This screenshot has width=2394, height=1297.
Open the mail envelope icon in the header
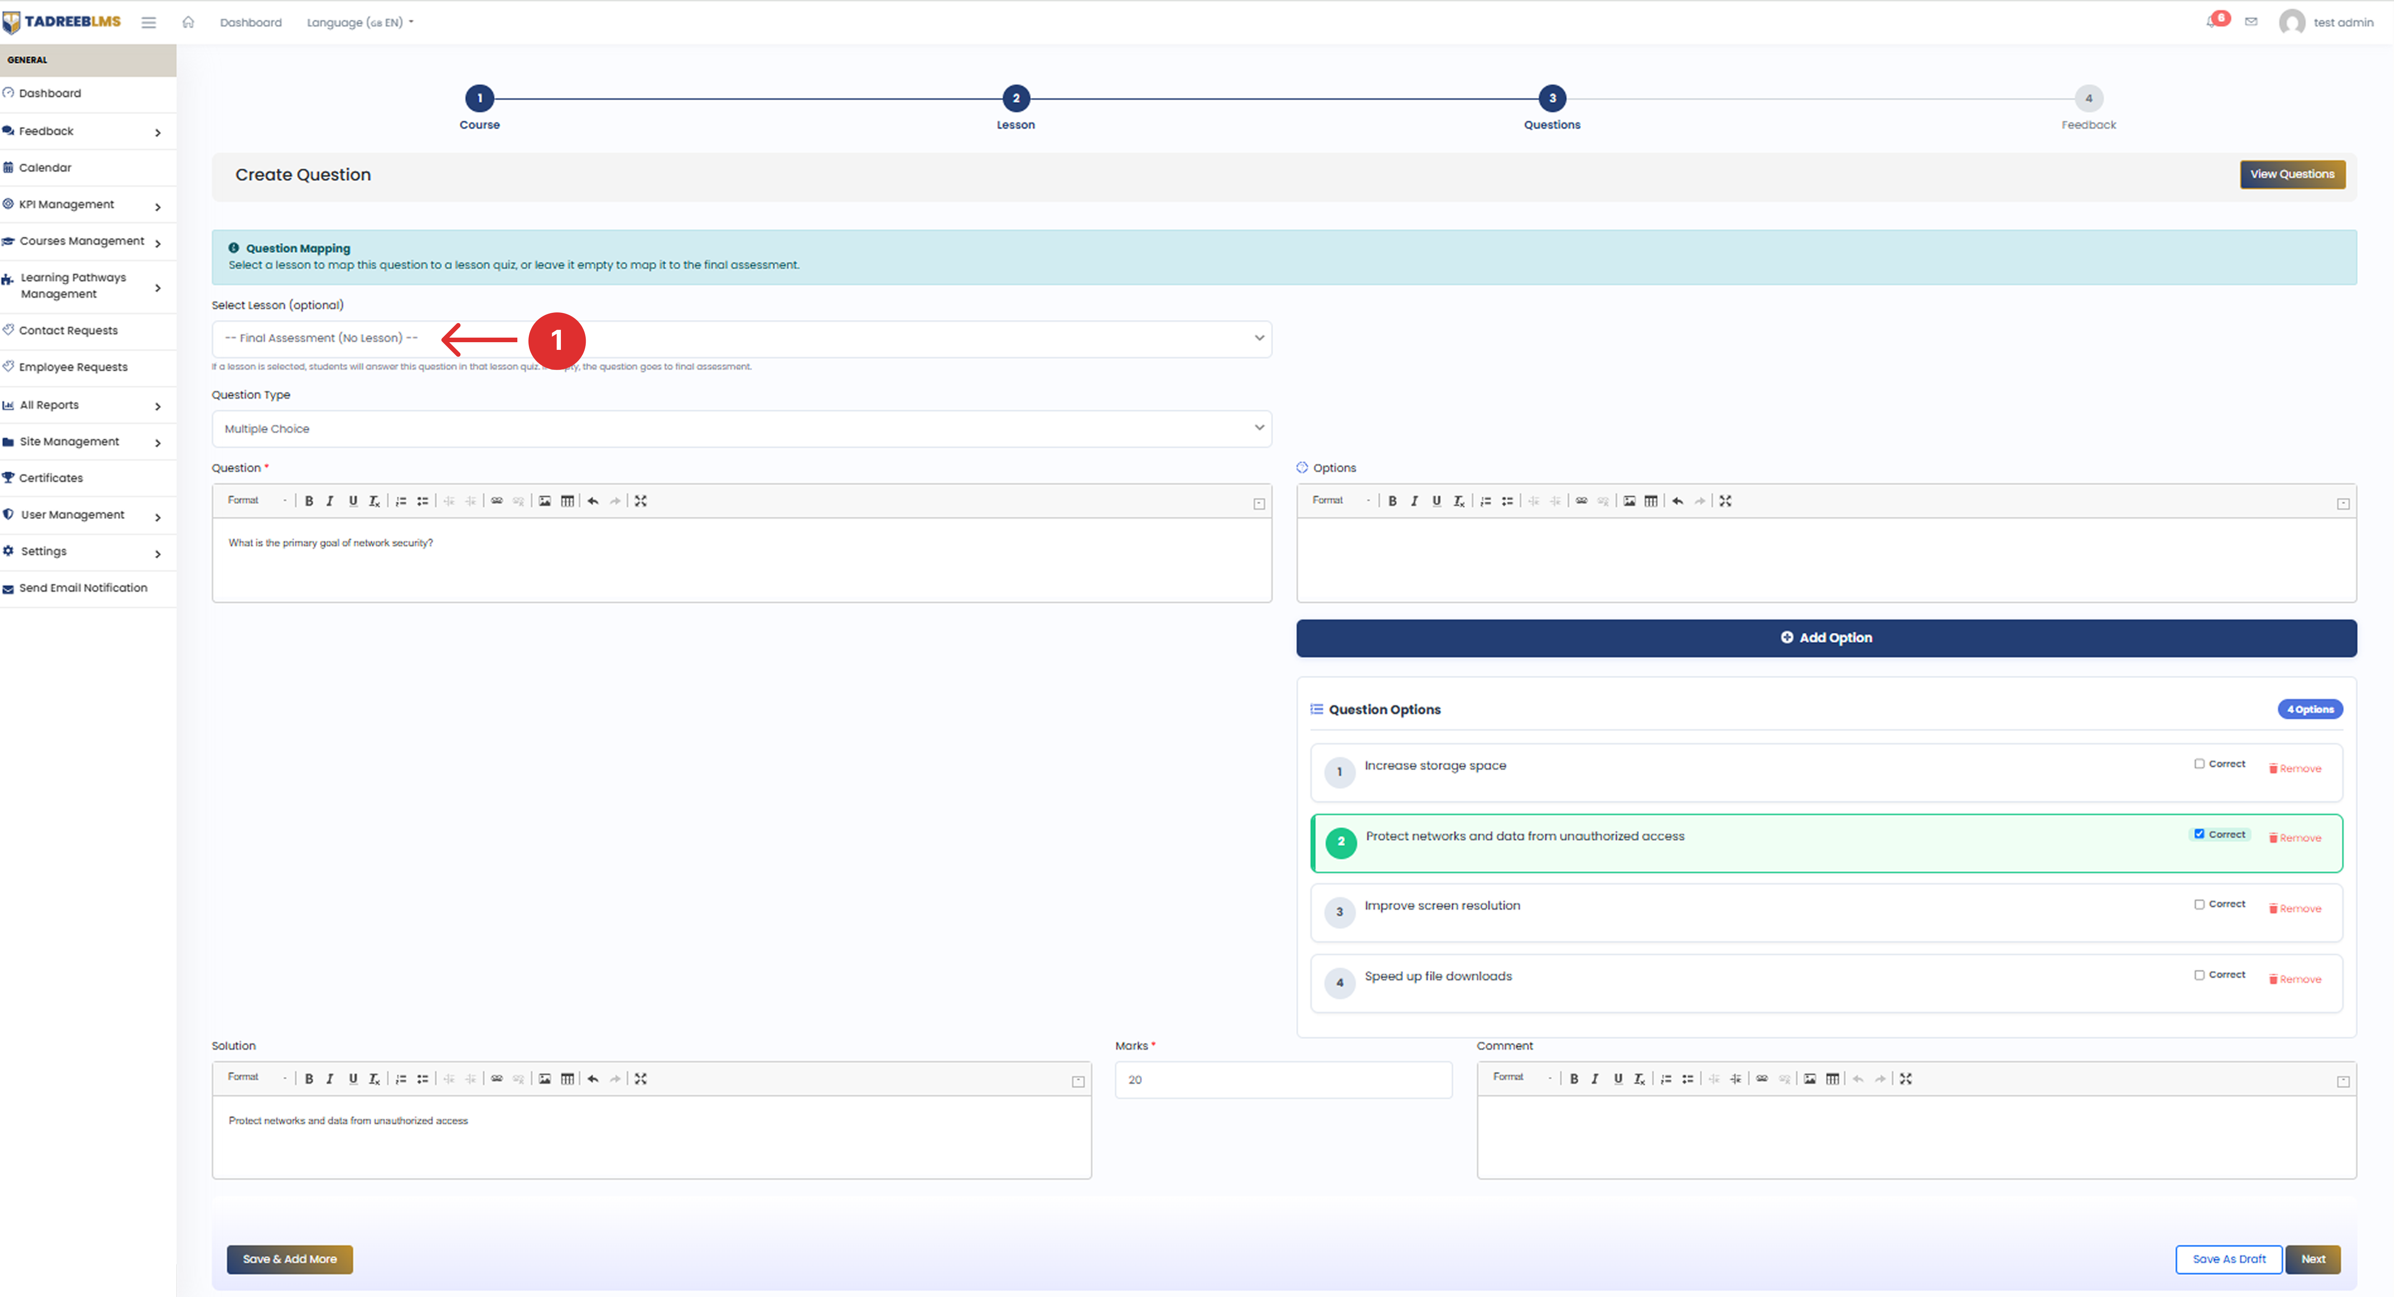(x=2251, y=21)
